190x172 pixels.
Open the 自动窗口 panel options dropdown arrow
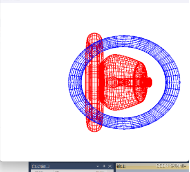[x=98, y=166]
